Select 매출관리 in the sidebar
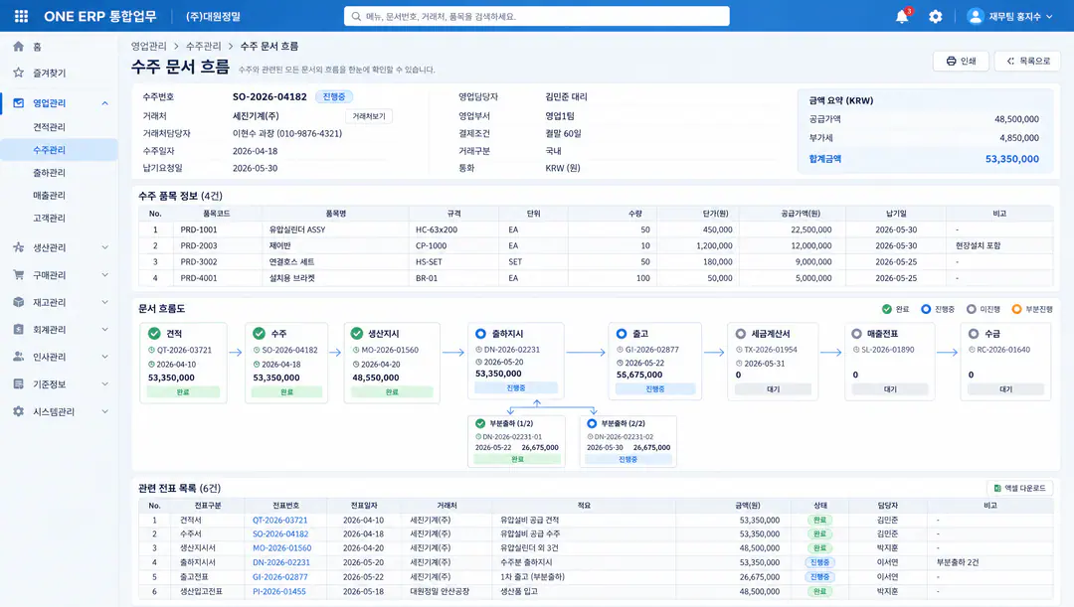1074x607 pixels. coord(50,195)
